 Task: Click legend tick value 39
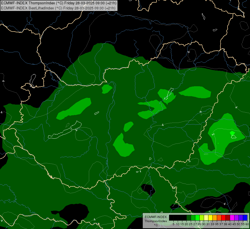click(225, 224)
